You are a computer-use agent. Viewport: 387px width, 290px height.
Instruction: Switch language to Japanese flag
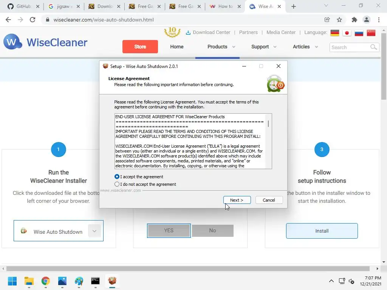347,33
